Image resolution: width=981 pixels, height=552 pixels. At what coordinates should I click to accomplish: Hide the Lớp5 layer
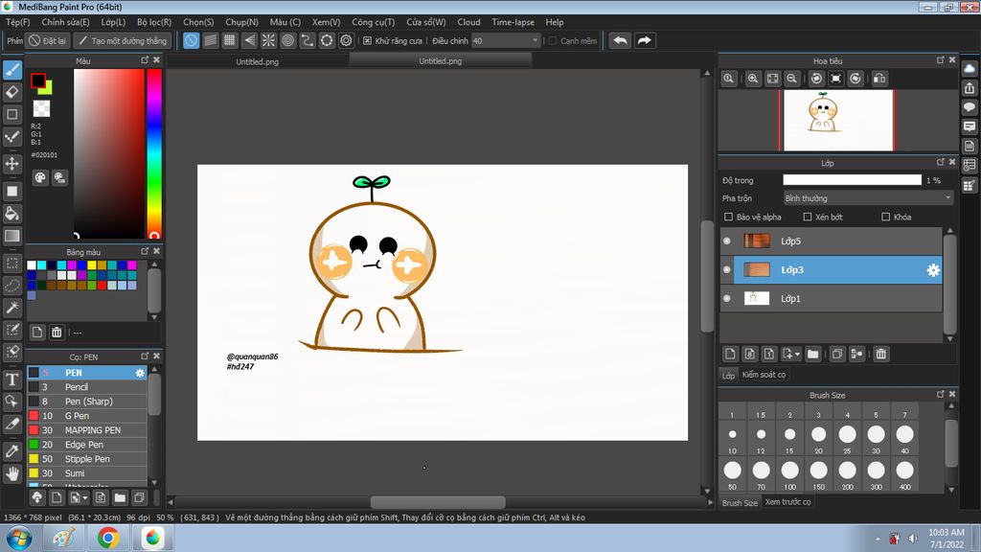pos(727,241)
